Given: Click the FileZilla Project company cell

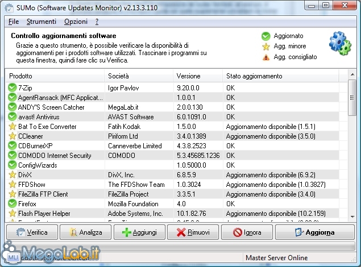Looking at the screenshot, I should 128,194.
